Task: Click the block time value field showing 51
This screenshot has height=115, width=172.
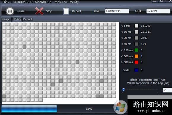Action: pos(167,90)
